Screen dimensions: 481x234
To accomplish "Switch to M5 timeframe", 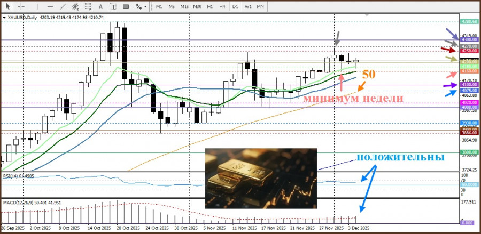I will click(x=172, y=6).
